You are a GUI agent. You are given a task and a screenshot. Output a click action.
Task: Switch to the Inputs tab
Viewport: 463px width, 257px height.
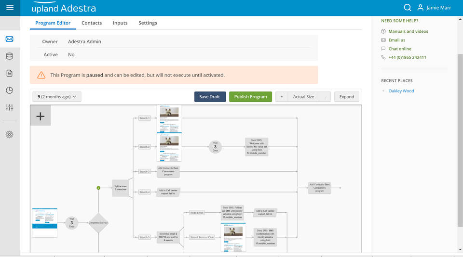point(120,23)
